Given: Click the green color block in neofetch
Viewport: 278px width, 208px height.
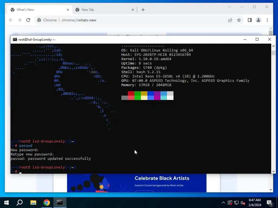Looking at the screenshot, I should [138, 93].
